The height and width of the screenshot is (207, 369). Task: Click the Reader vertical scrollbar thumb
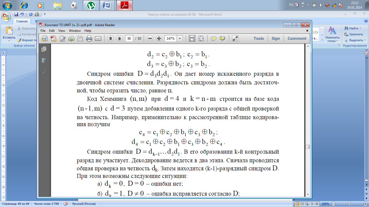click(x=308, y=147)
